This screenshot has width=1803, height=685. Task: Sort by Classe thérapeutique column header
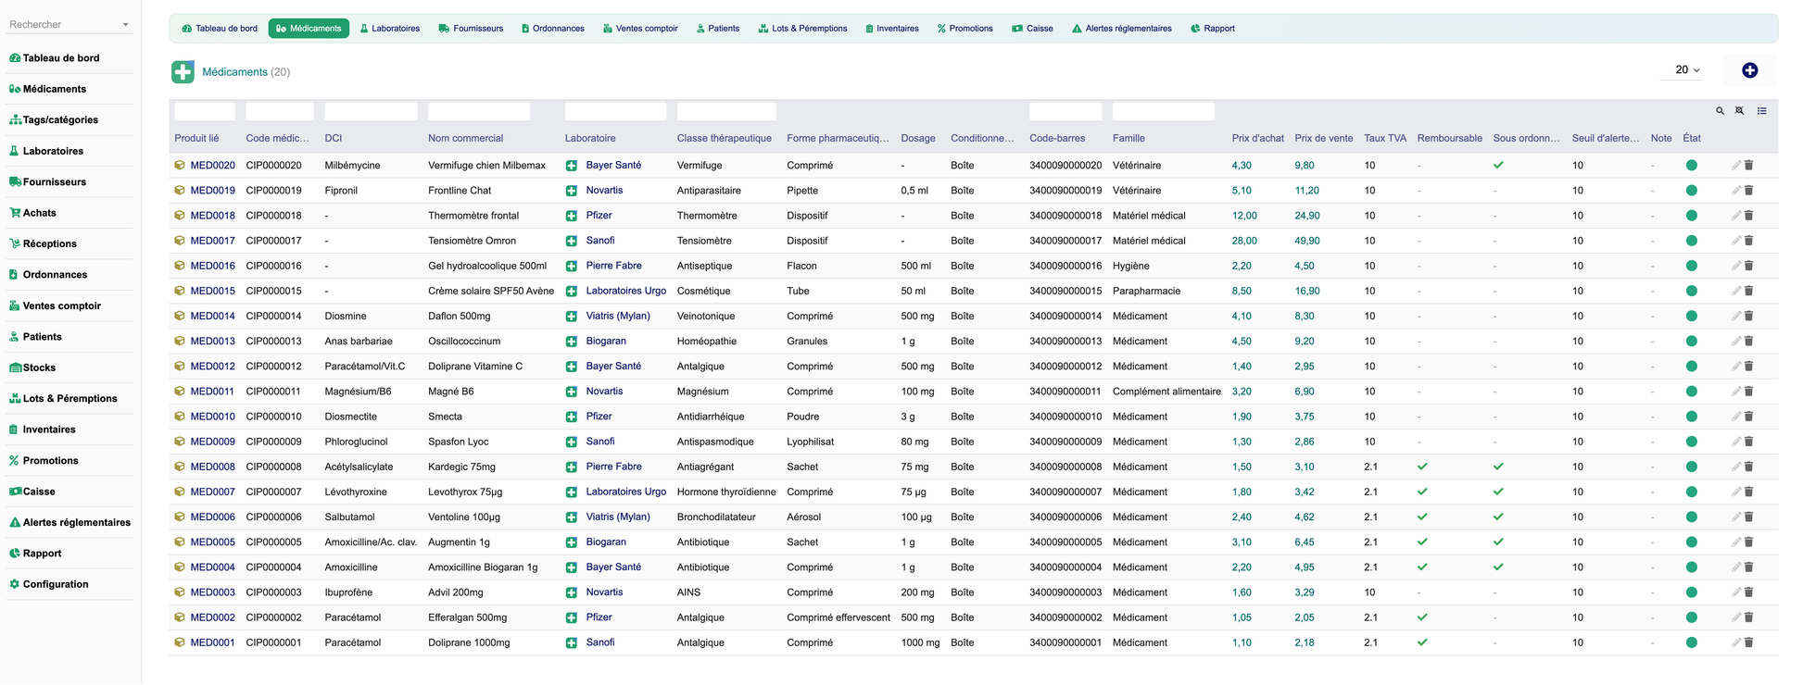click(x=724, y=139)
